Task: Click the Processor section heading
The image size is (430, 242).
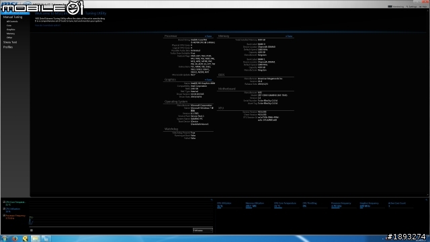Action: (171, 36)
